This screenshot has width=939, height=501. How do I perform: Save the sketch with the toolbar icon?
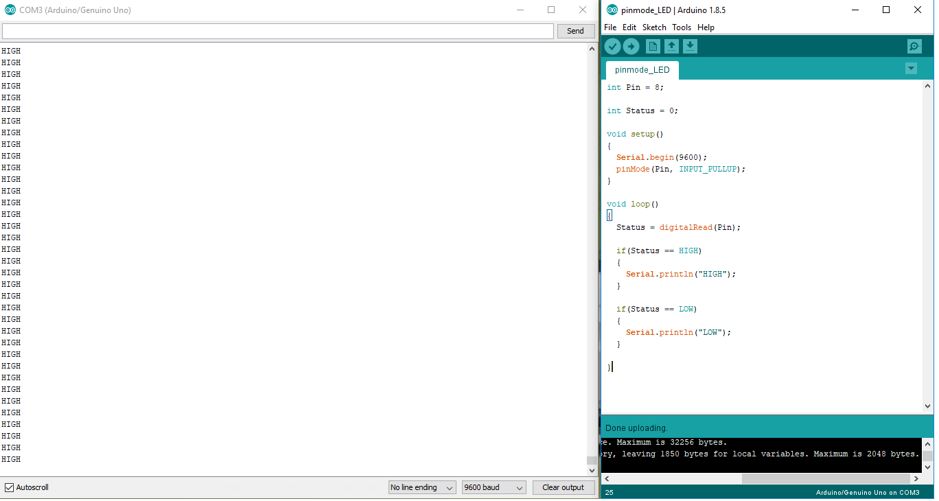point(690,46)
